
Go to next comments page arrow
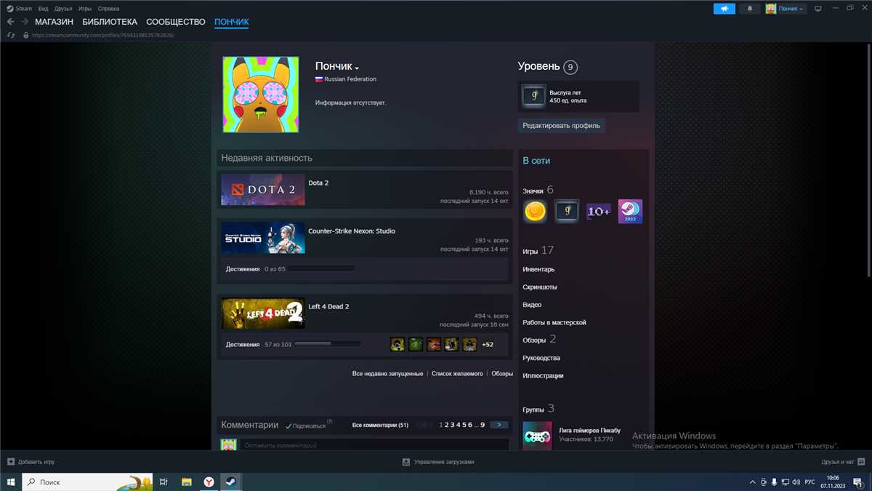[499, 425]
